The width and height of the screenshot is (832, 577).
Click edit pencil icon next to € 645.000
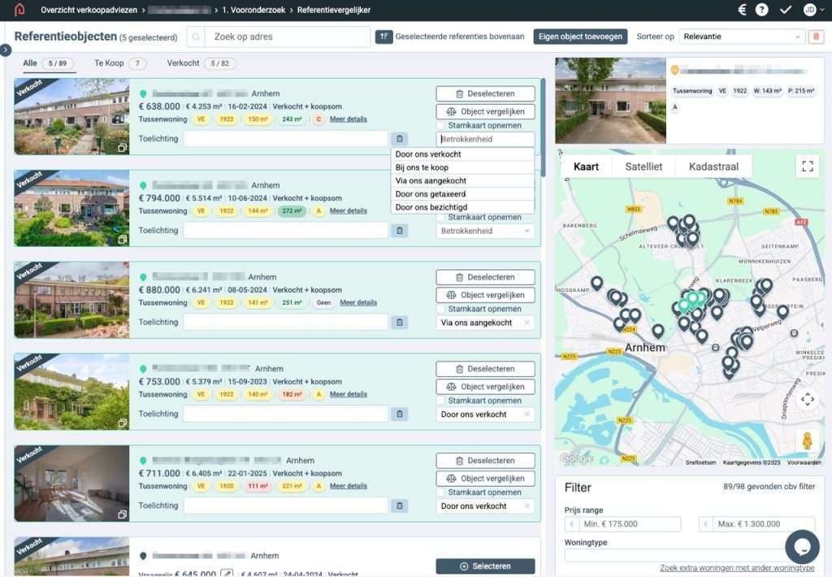(x=227, y=573)
